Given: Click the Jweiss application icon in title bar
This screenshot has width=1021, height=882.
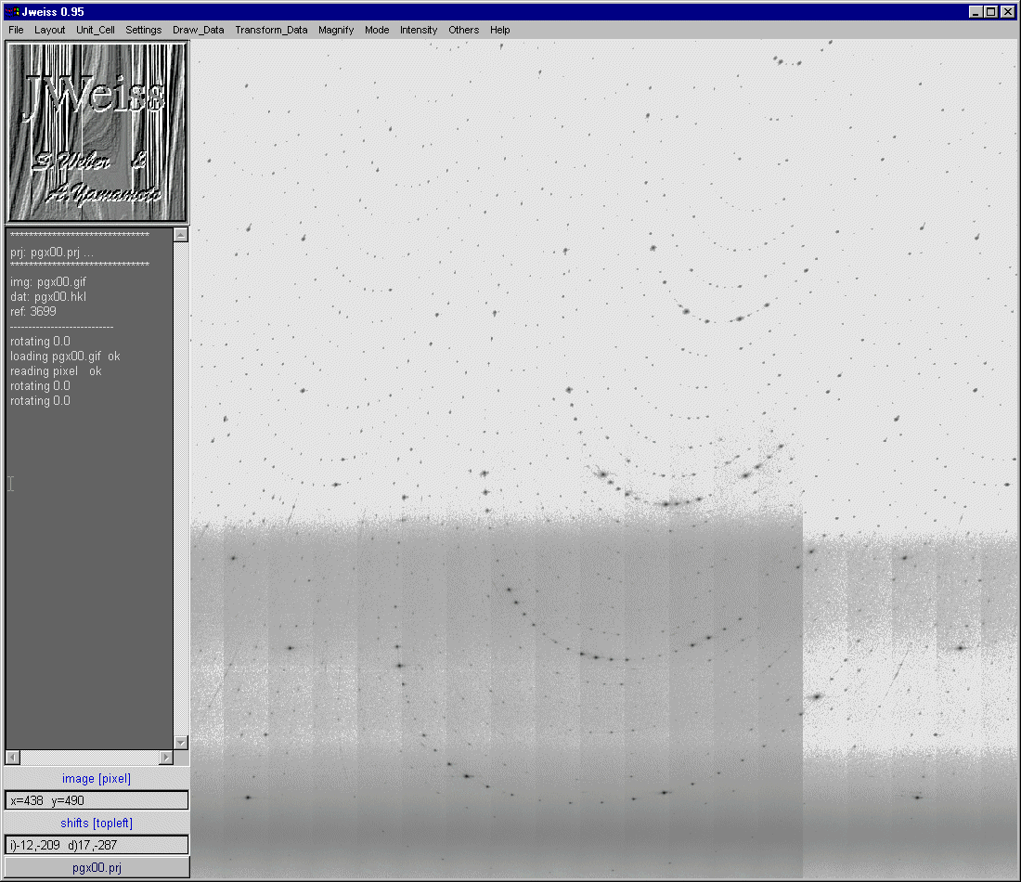Looking at the screenshot, I should coord(12,12).
